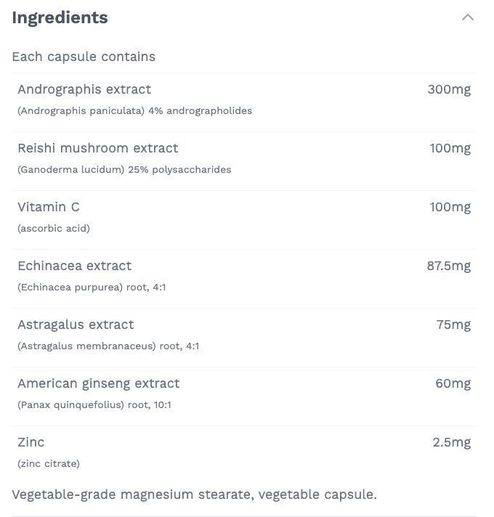
Task: Click the '(zinc citrate)' subtext
Action: (49, 464)
